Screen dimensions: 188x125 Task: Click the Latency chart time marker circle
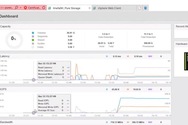[33, 80]
